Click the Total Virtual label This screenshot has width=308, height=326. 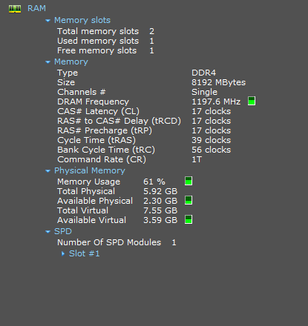pyautogui.click(x=82, y=210)
